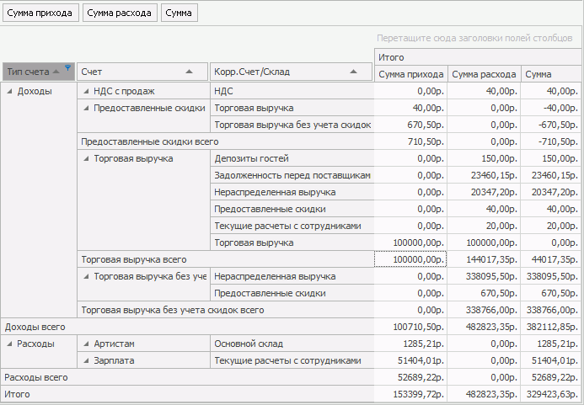Collapse the Предоставленные скидки account row
Viewport: 584px width, 405px height.
pos(86,108)
